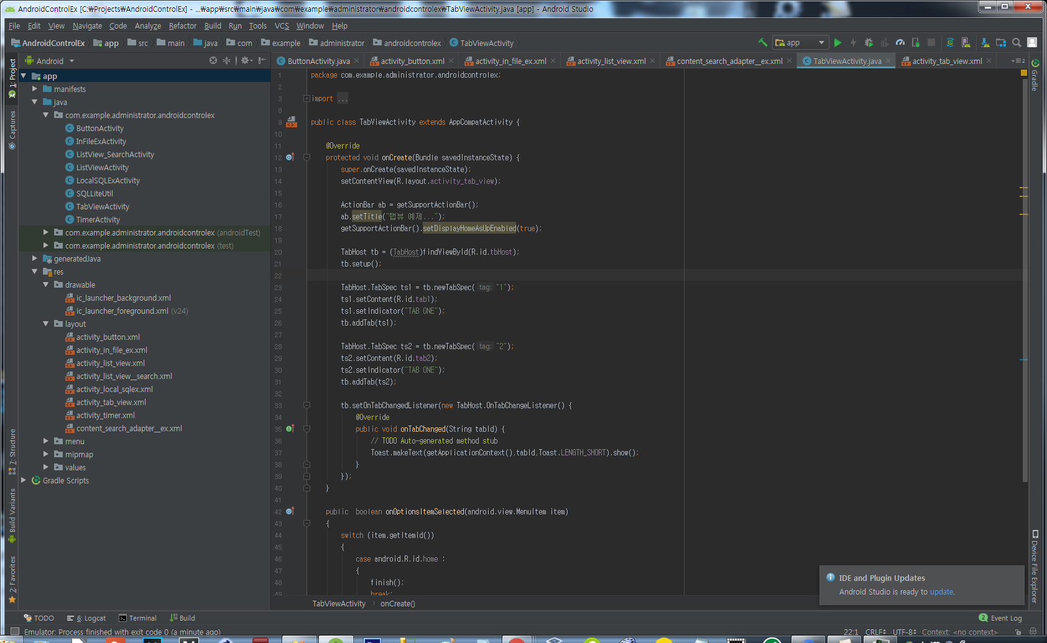Collapse the drawable folder
This screenshot has height=643, width=1047.
coord(46,285)
